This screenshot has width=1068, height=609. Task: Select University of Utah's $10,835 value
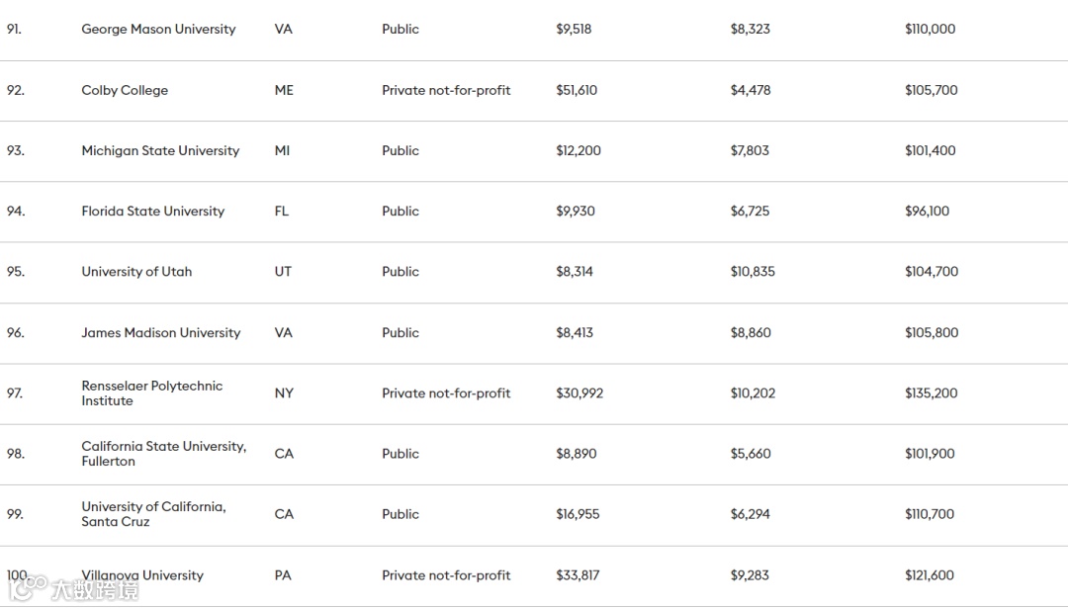coord(753,272)
